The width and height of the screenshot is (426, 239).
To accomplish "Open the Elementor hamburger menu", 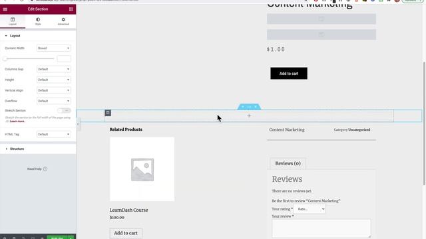I will 5,9.
